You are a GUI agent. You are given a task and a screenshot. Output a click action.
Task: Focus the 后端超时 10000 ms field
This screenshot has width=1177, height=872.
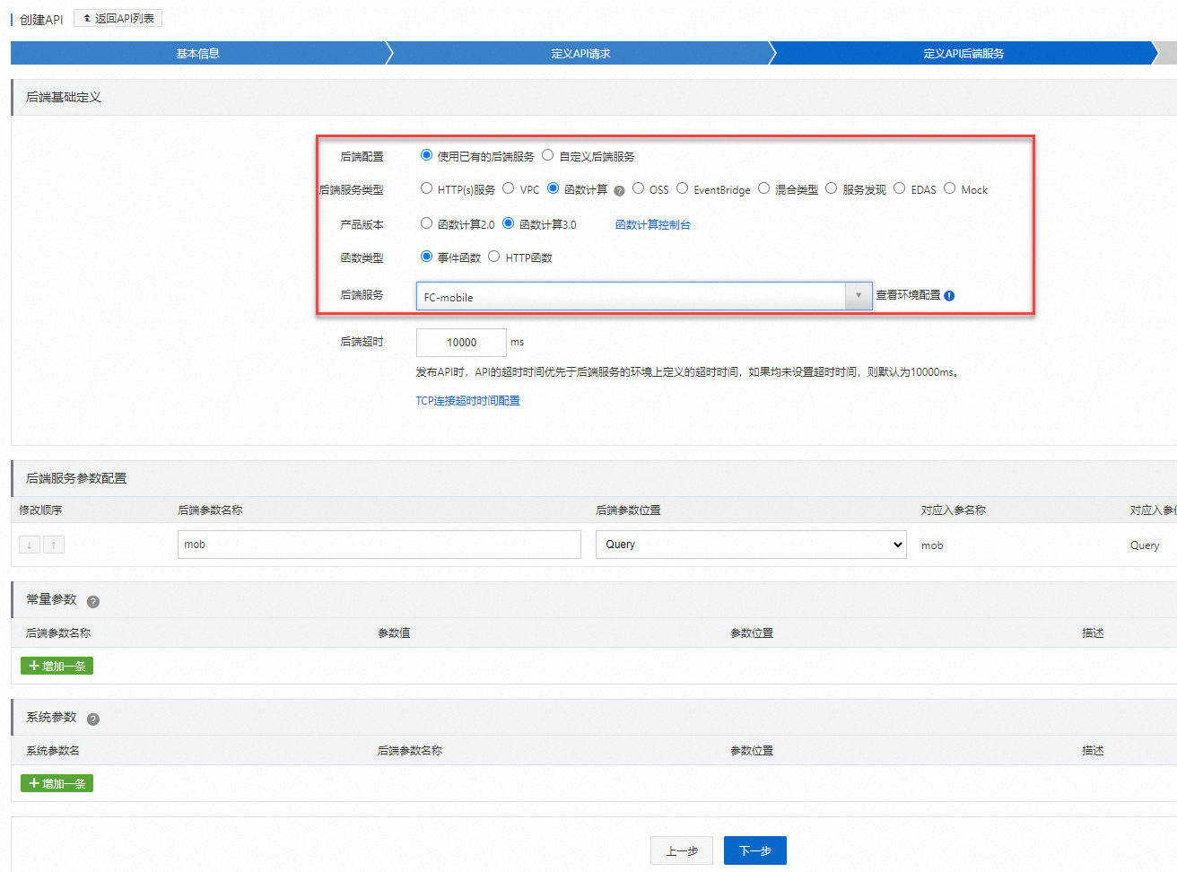461,343
